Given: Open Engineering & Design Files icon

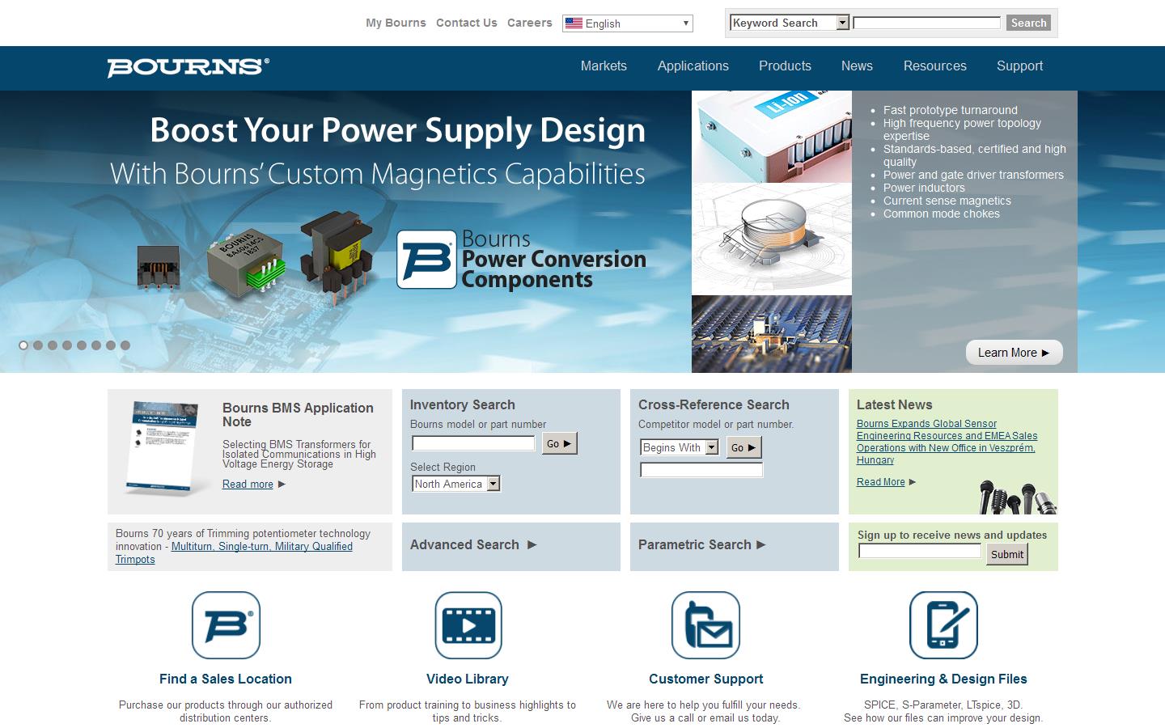Looking at the screenshot, I should 943,625.
